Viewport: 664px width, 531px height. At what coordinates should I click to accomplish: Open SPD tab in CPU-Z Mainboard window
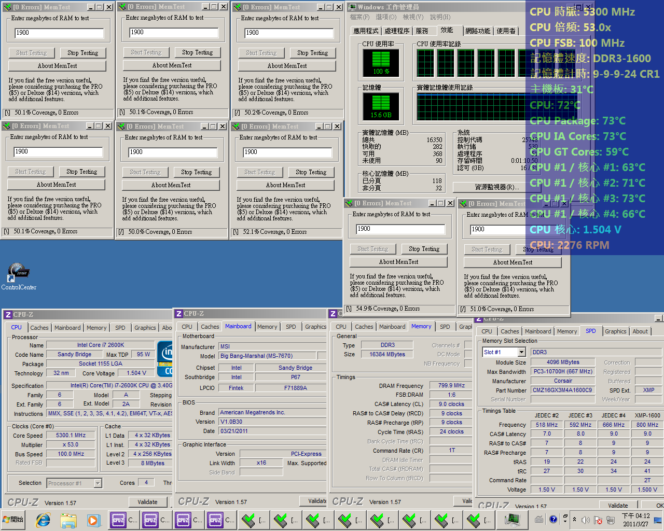click(291, 327)
